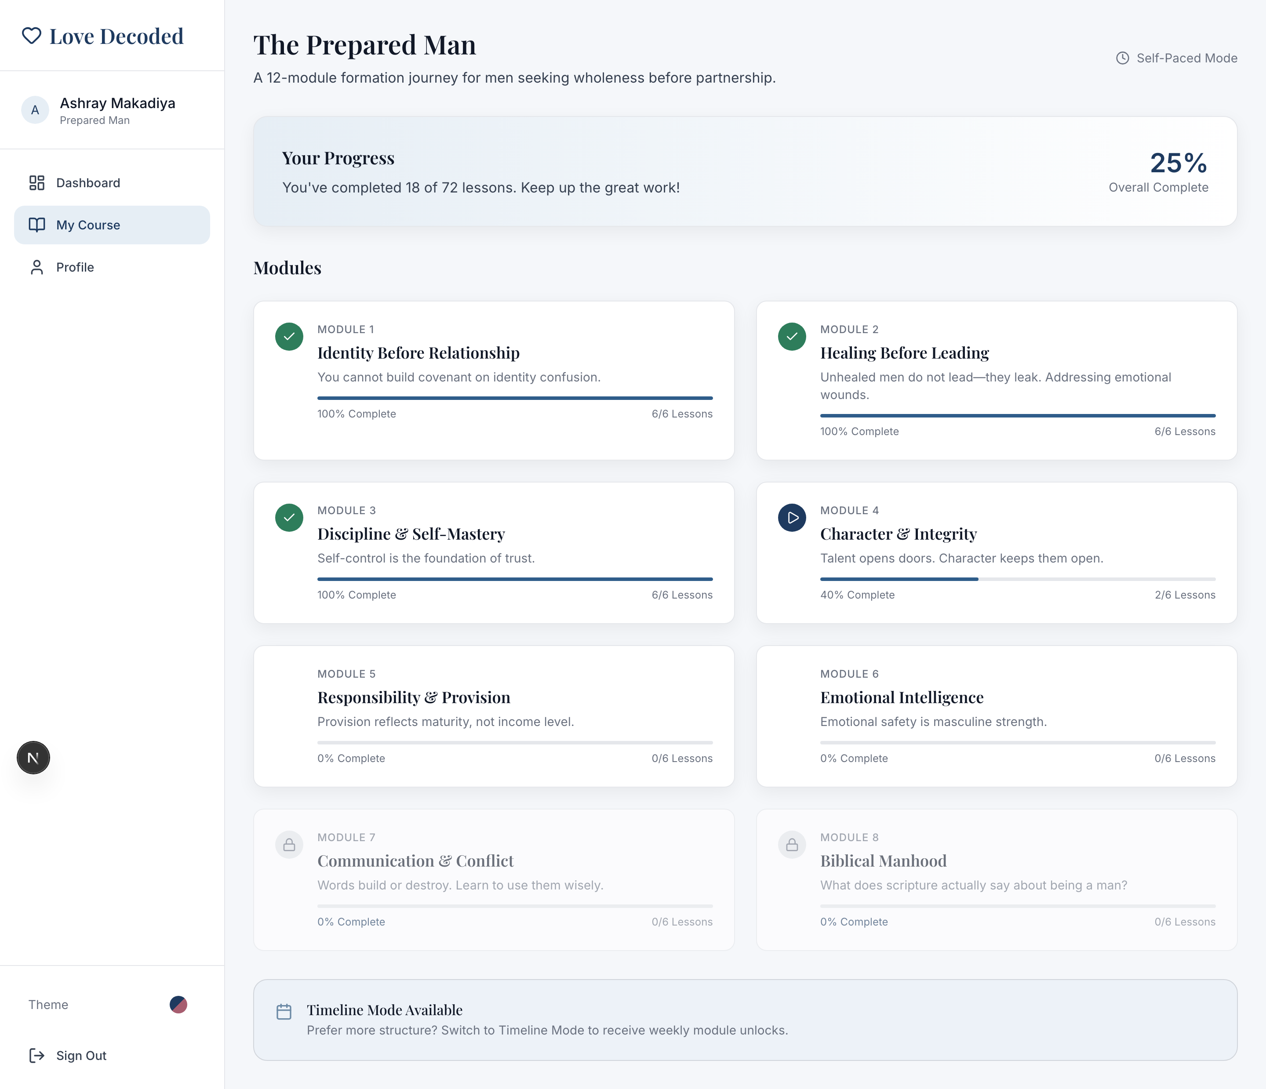Click the Module 4 progress bar

click(x=1017, y=579)
